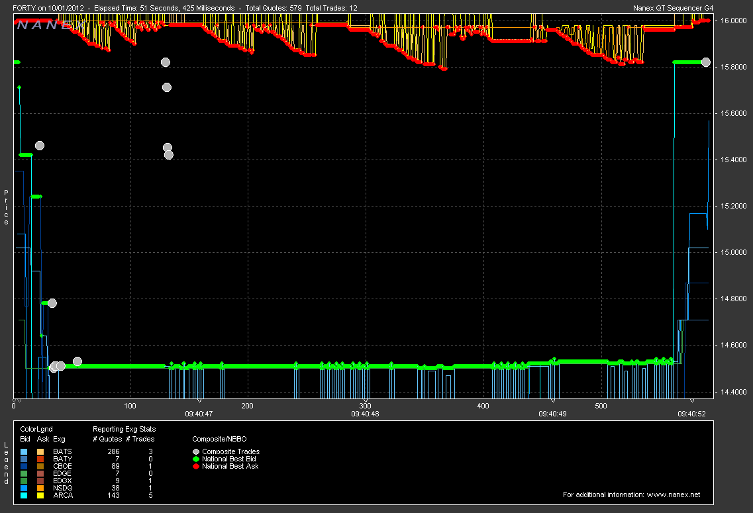Select the CBOE quote count 89
Screen dimensions: 753x513
(115, 466)
